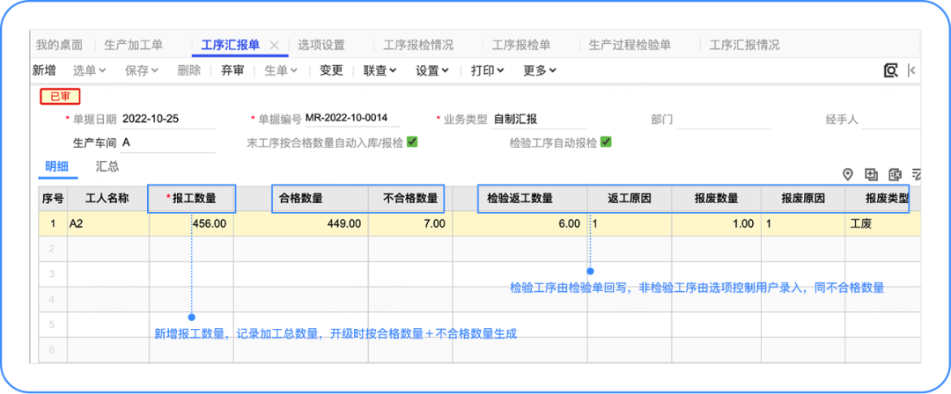Image resolution: width=951 pixels, height=394 pixels.
Task: Click the column settings icon at table edge
Action: 916,174
